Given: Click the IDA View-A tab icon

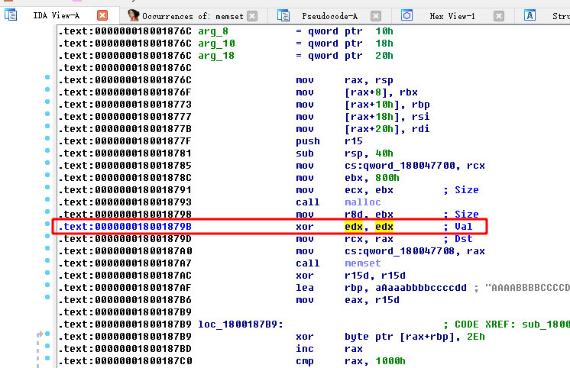Looking at the screenshot, I should 11,15.
